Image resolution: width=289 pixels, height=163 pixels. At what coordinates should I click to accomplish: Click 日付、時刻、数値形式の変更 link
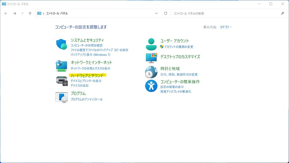(x=179, y=75)
